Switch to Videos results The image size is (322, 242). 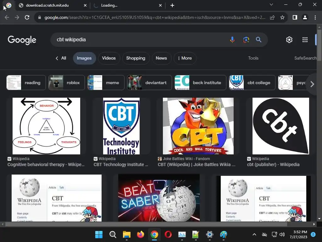pyautogui.click(x=109, y=58)
